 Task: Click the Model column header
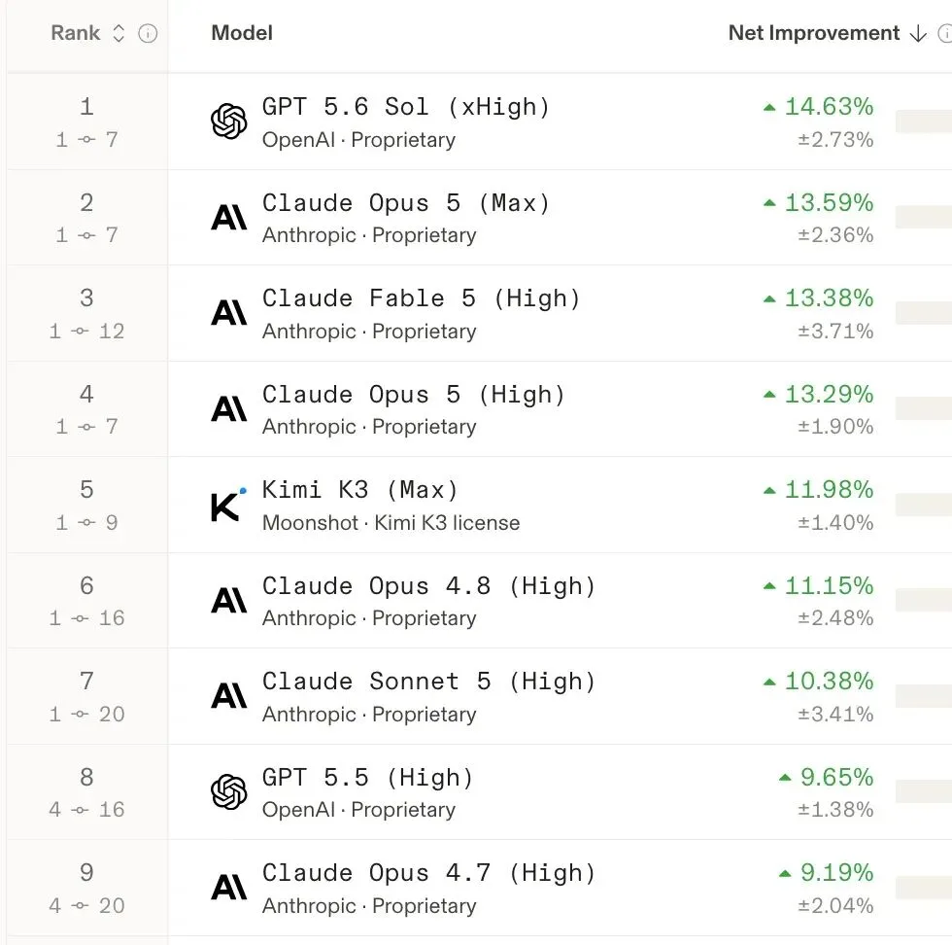242,33
